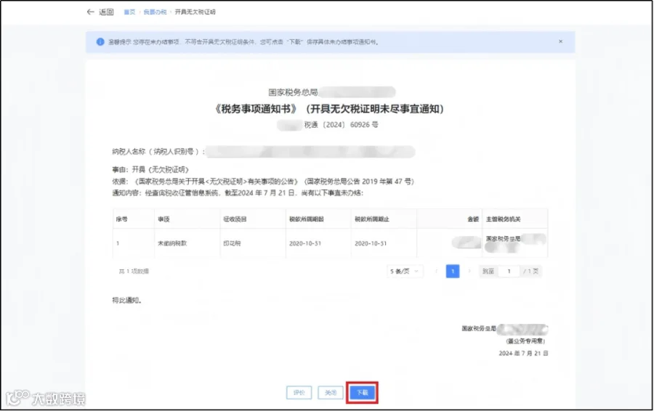
Task: Click the back arrow icon
Action: tap(90, 12)
